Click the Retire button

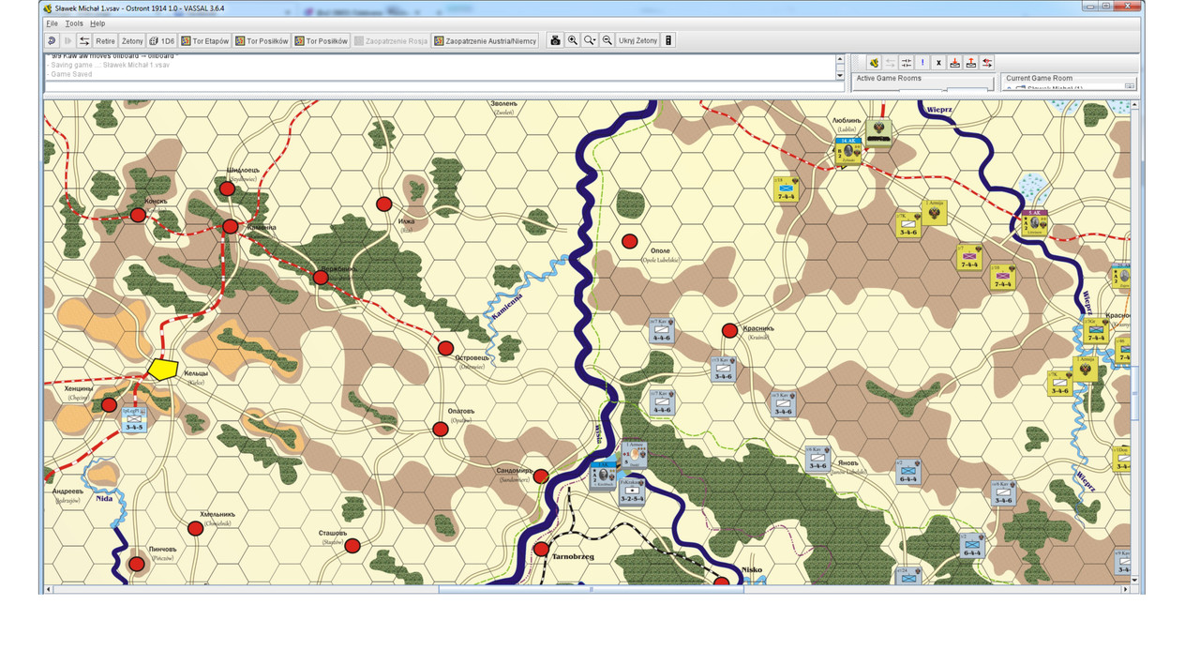[105, 40]
